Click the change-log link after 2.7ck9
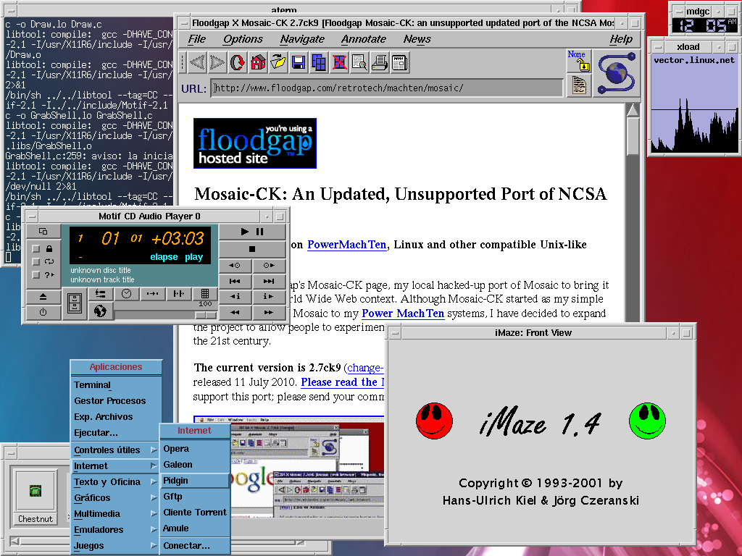The height and width of the screenshot is (556, 742). (x=365, y=368)
